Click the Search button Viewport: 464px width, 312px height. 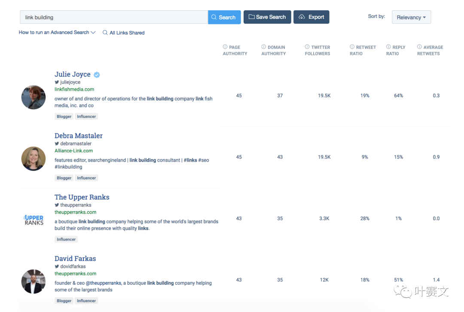(224, 17)
